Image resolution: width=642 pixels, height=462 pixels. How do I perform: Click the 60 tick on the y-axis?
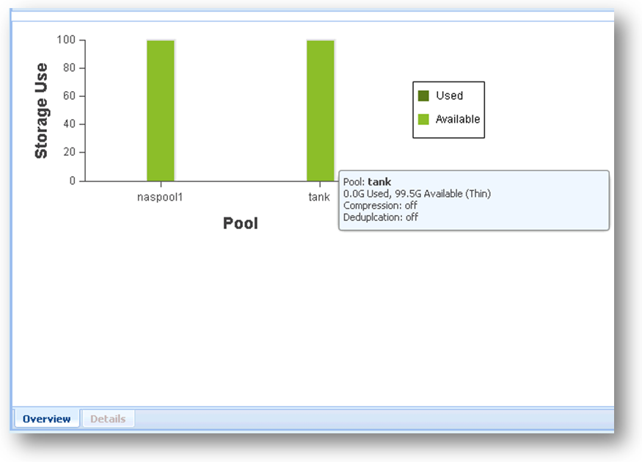68,96
